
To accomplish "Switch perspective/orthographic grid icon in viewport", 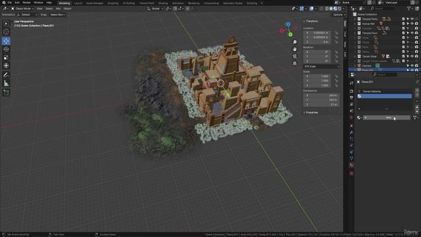I will (x=295, y=63).
